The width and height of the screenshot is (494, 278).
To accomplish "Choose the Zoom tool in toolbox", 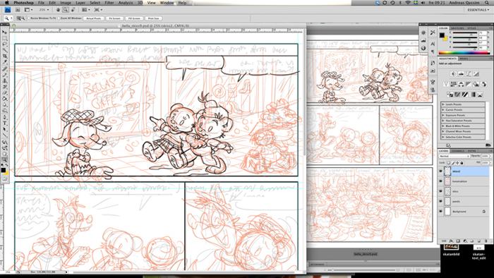I will point(4,160).
